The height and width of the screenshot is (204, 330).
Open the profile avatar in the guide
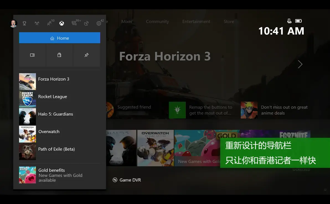click(x=14, y=23)
